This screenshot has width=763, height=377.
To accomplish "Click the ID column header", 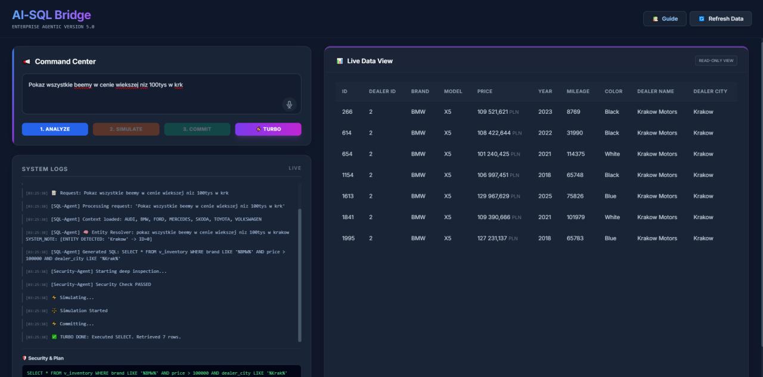I will [x=345, y=92].
